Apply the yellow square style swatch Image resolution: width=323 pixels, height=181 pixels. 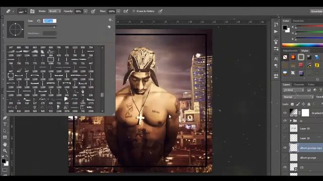pyautogui.click(x=317, y=65)
